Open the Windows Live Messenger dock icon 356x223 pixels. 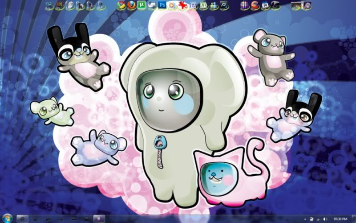click(214, 5)
